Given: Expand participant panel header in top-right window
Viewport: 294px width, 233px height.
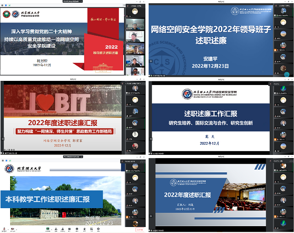Looking at the screenshot, I should 285,6.
